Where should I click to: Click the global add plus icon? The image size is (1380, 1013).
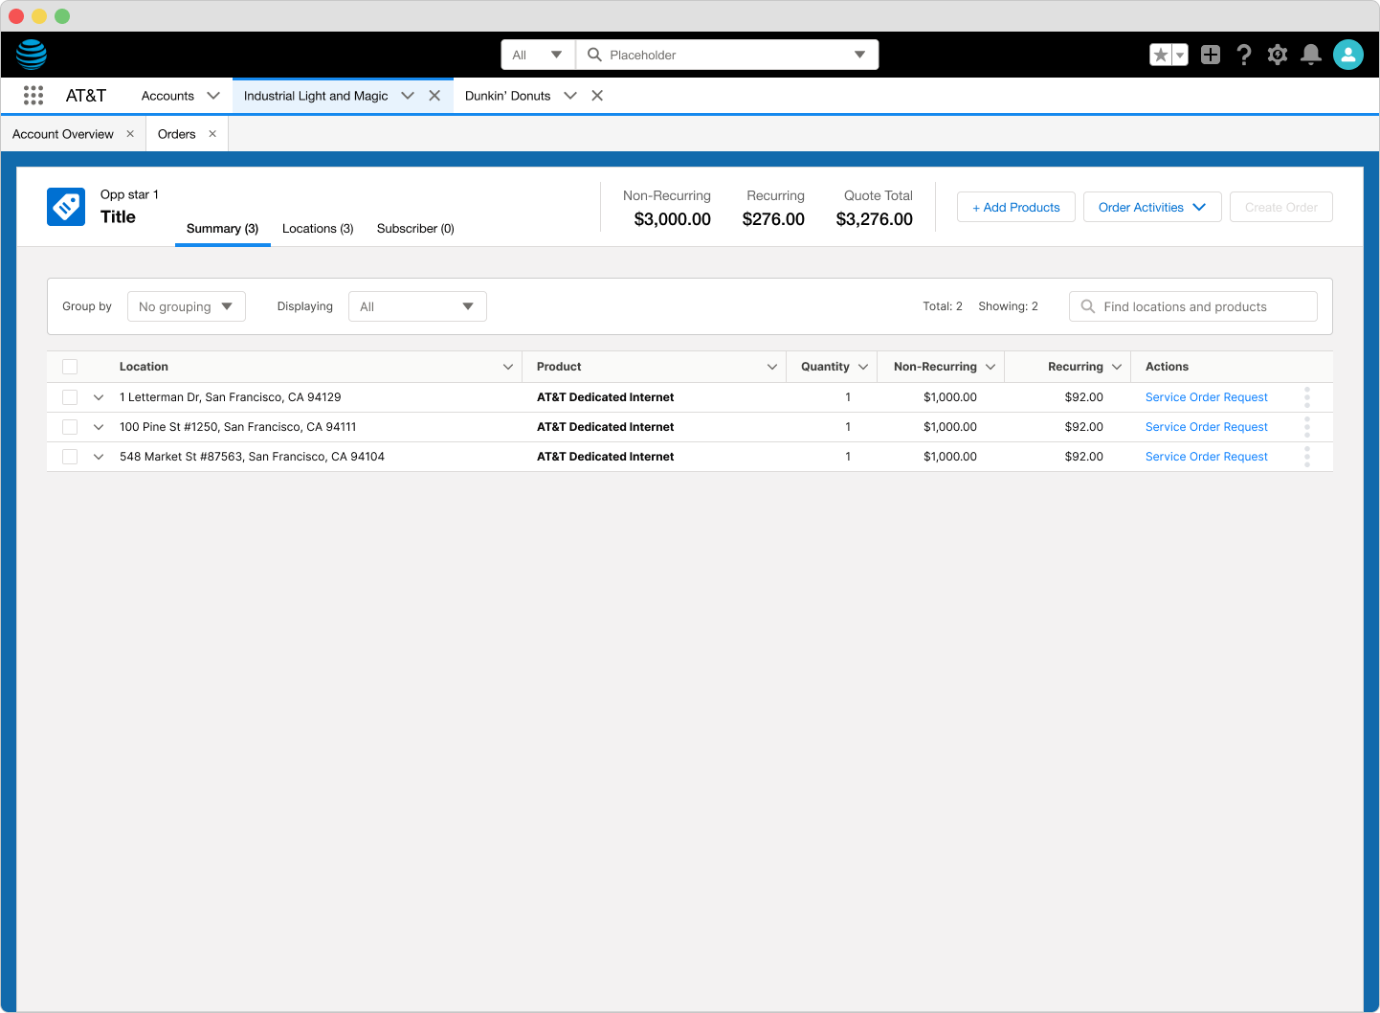coord(1211,55)
